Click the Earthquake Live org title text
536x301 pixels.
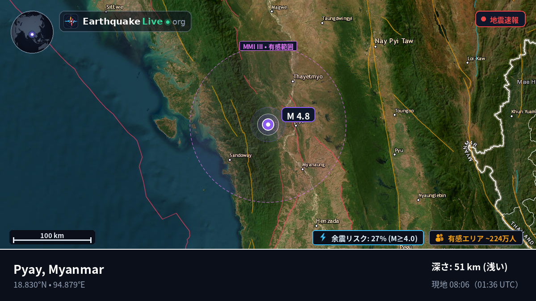pos(134,21)
